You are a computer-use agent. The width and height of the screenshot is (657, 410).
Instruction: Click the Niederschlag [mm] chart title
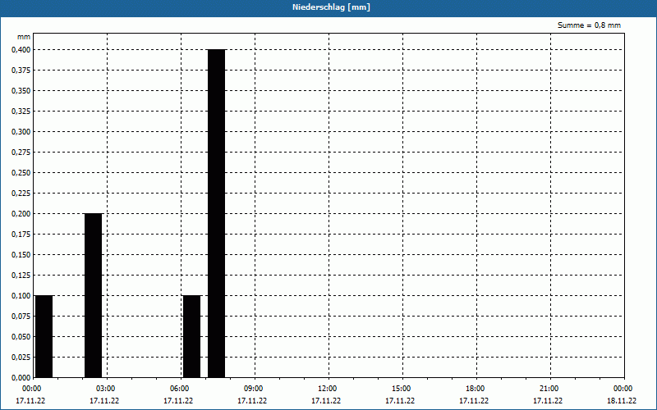tap(331, 7)
